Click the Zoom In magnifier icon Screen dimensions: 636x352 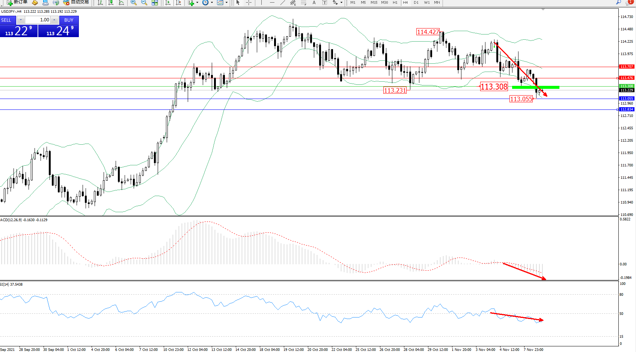click(x=133, y=3)
